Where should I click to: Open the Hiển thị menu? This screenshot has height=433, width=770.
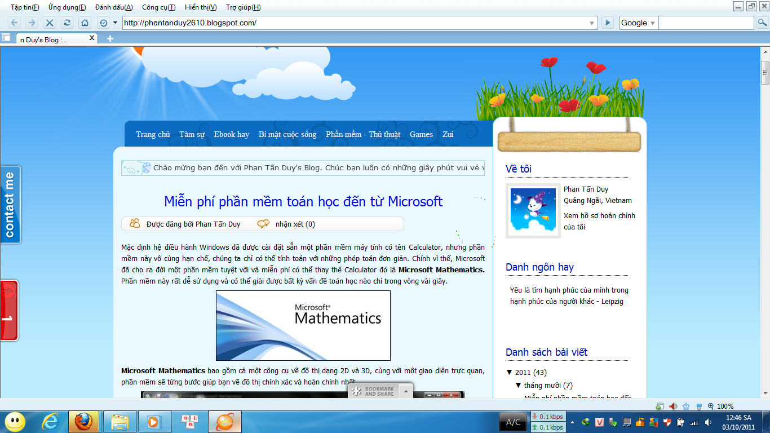point(201,7)
